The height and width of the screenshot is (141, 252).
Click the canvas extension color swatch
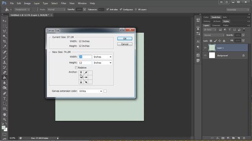(x=105, y=91)
